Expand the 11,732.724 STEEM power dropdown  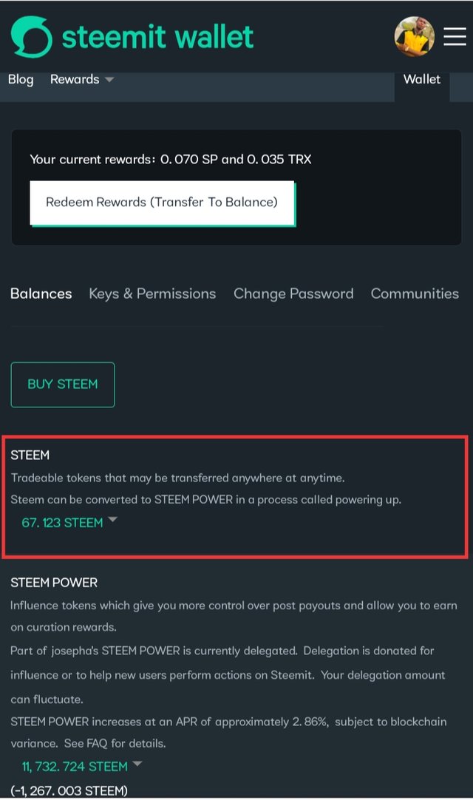(81, 766)
